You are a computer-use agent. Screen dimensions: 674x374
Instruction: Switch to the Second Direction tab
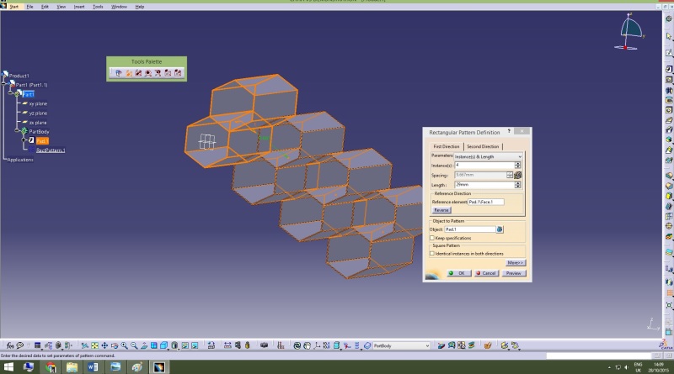click(483, 146)
